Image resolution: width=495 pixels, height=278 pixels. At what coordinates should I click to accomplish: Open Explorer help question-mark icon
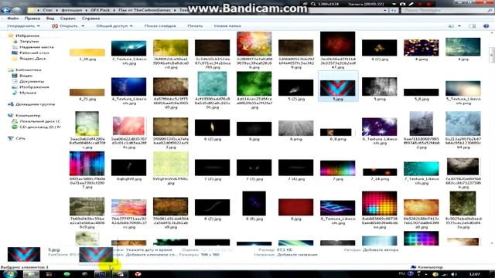(486, 25)
